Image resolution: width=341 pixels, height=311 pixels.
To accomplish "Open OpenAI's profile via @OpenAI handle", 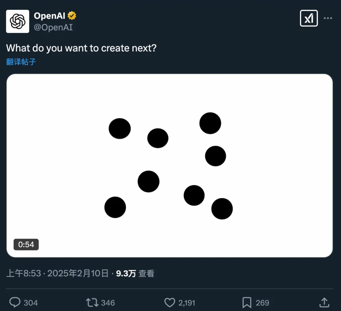I will pyautogui.click(x=53, y=27).
